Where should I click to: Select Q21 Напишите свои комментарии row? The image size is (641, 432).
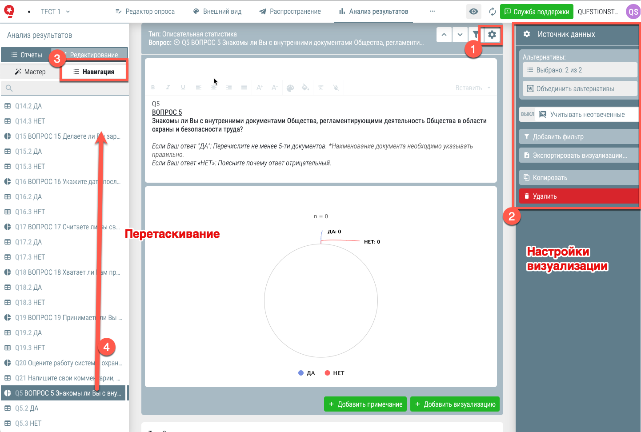pyautogui.click(x=64, y=378)
